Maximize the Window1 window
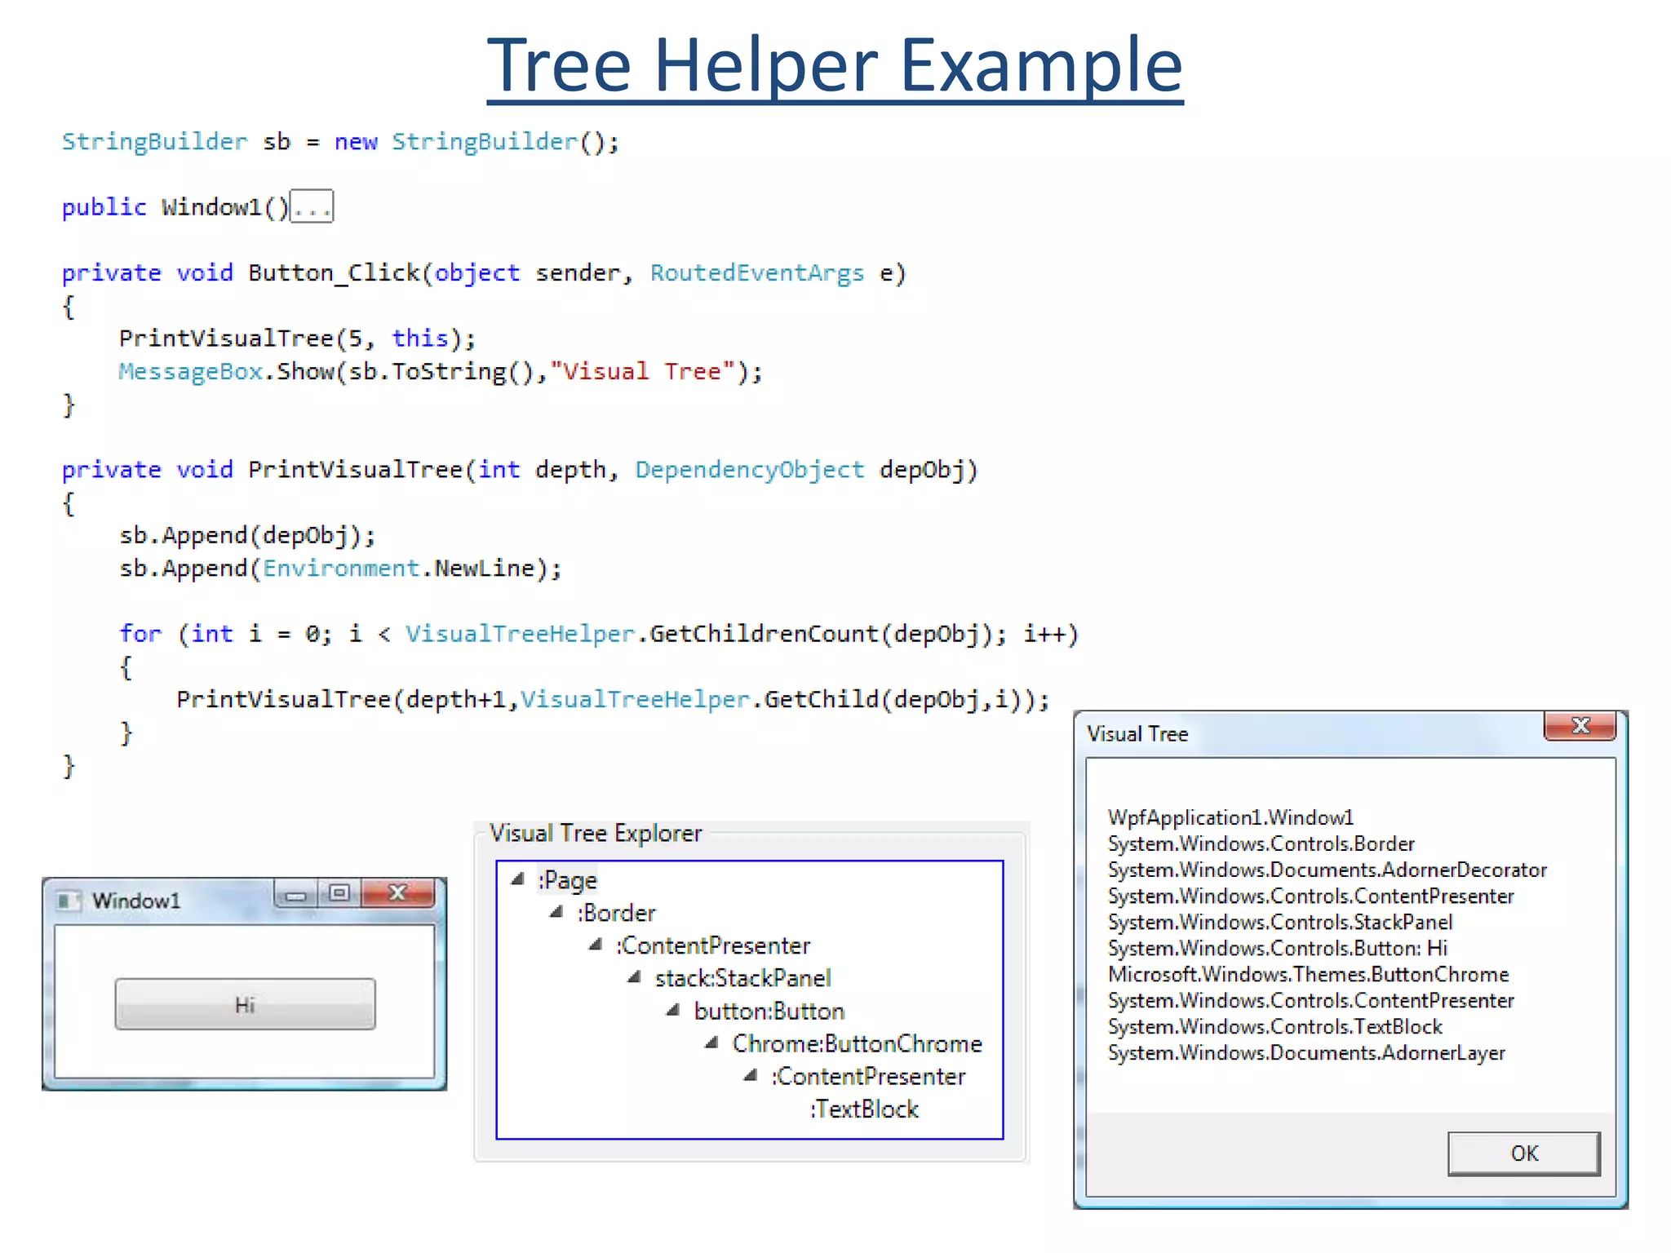This screenshot has width=1671, height=1253. 339,893
